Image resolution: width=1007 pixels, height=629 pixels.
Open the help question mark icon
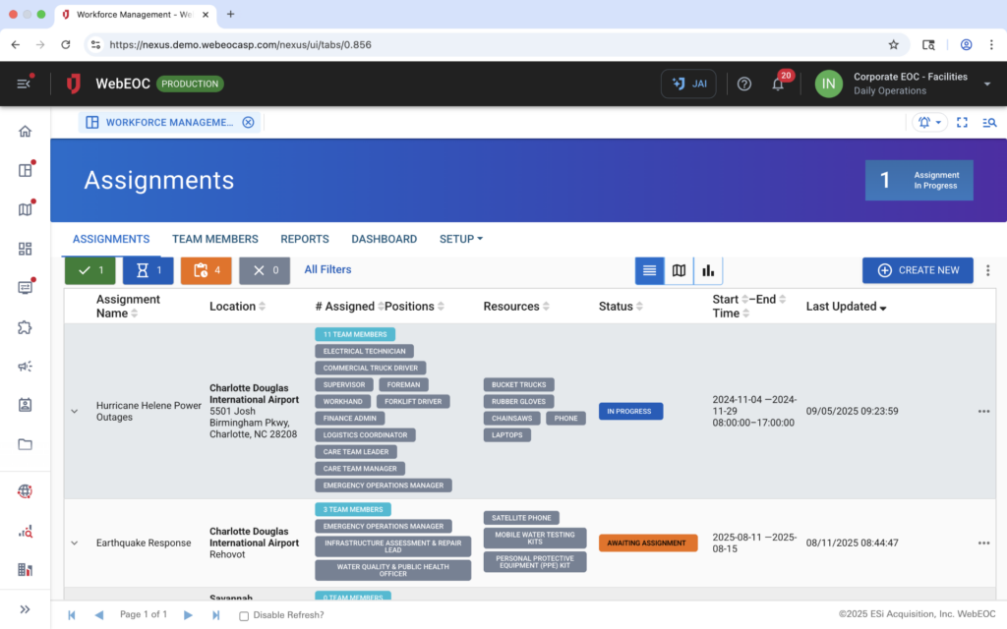point(744,84)
